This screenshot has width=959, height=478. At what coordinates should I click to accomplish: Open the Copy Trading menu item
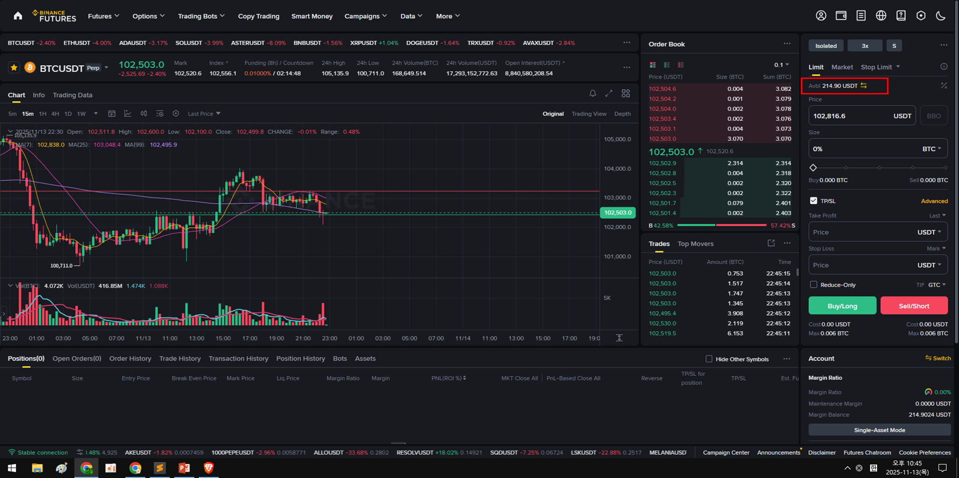(x=259, y=16)
